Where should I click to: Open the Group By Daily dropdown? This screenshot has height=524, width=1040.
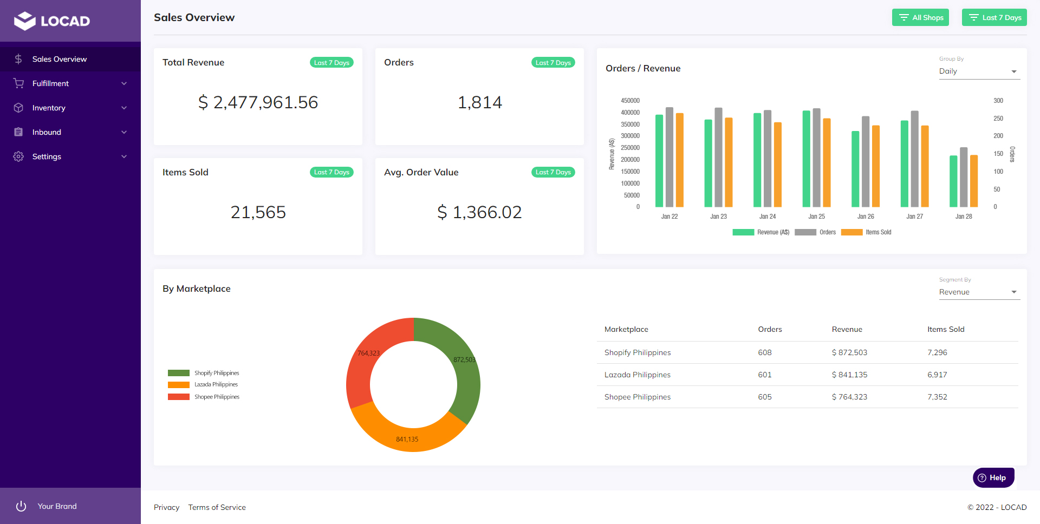click(x=979, y=71)
